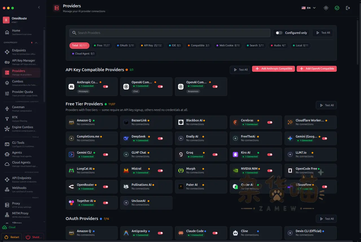Open the Agents robot icon
This screenshot has height=242, width=361.
point(7,154)
